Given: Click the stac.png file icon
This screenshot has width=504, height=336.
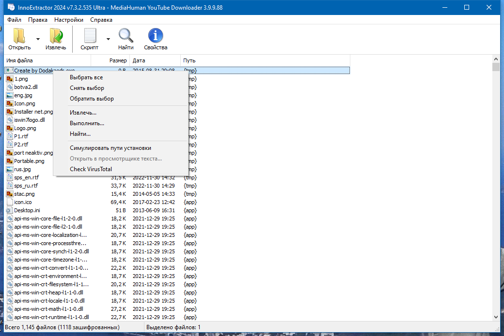Looking at the screenshot, I should (10, 194).
